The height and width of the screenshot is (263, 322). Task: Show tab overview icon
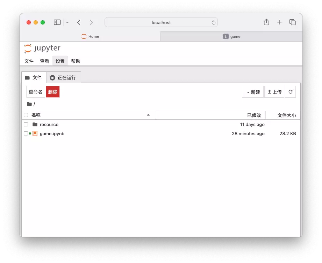coord(292,22)
